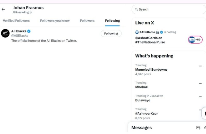Toggle the Following button for All Blacks
Screen dimensions: 206x134
[111, 33]
